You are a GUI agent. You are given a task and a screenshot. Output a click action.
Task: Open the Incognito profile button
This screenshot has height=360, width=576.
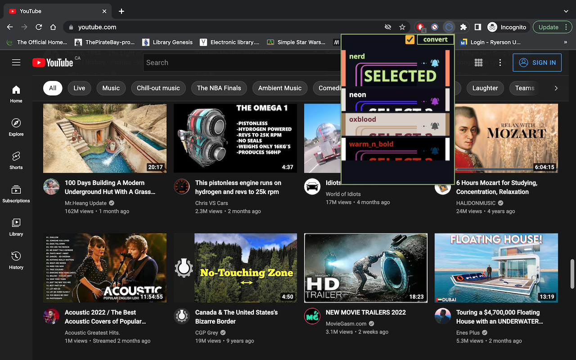508,27
